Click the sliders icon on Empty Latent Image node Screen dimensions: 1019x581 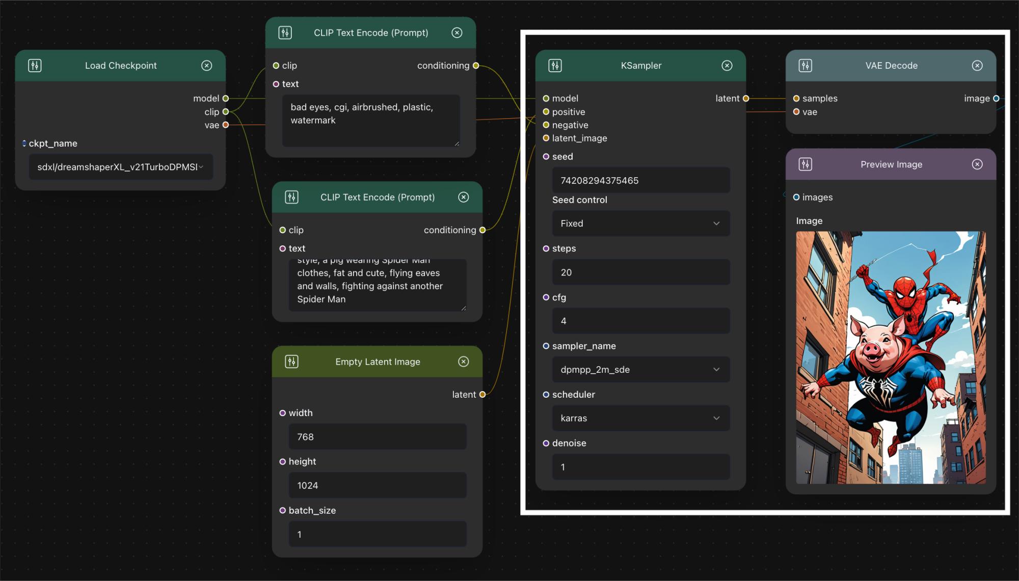291,362
